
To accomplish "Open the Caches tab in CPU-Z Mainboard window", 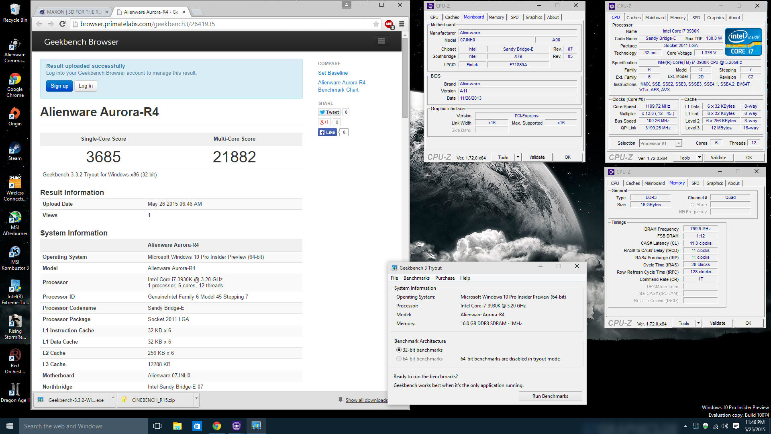I will coord(452,17).
